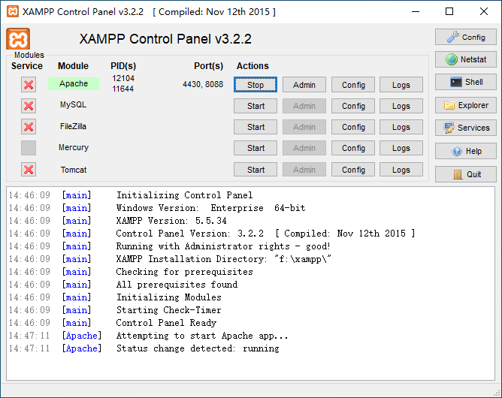This screenshot has width=502, height=398.
Task: Click the Tomcat module label
Action: (x=74, y=170)
